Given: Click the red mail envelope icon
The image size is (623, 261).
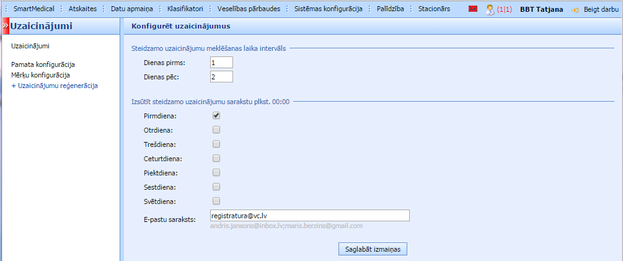Looking at the screenshot, I should click(x=473, y=9).
